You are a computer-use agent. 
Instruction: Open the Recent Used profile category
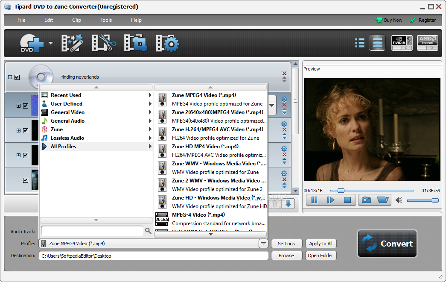click(x=96, y=95)
